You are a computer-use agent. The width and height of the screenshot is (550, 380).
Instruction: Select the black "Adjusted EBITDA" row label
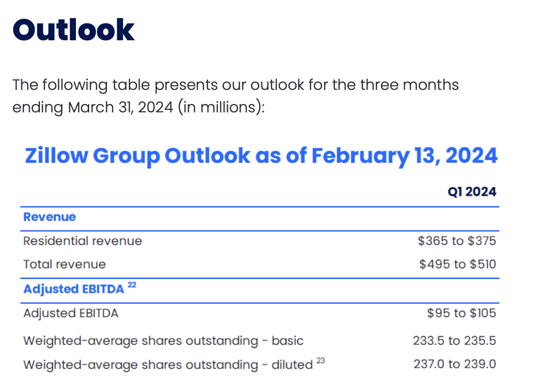click(x=71, y=313)
